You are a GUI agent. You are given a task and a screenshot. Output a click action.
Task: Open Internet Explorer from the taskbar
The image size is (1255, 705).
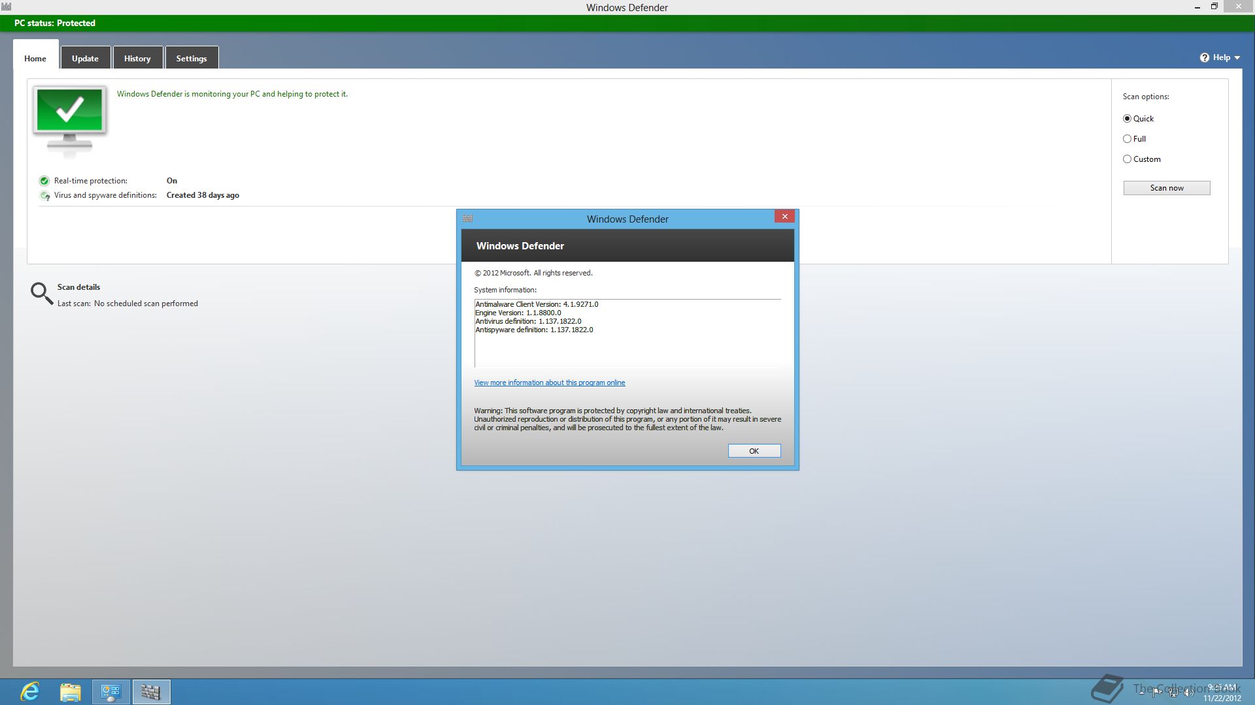coord(30,691)
